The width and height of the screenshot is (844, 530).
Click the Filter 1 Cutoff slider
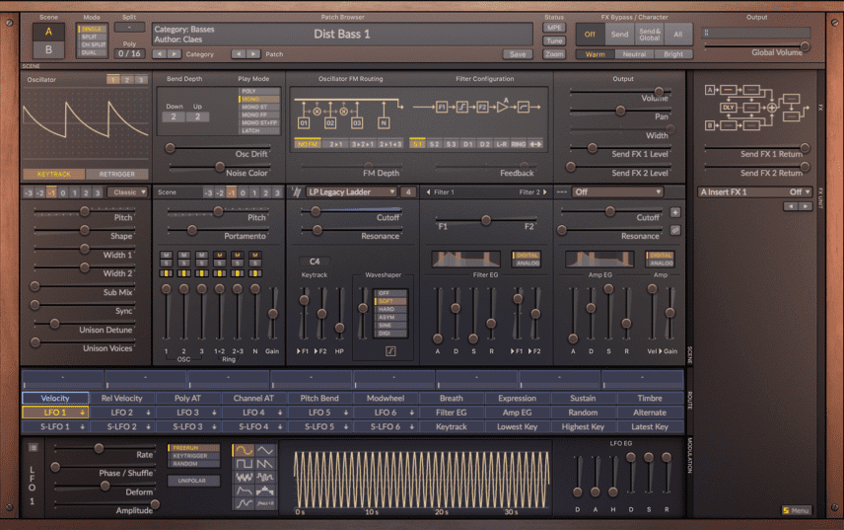351,211
